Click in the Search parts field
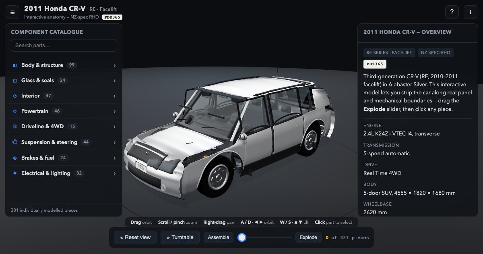The height and width of the screenshot is (254, 483). click(64, 45)
